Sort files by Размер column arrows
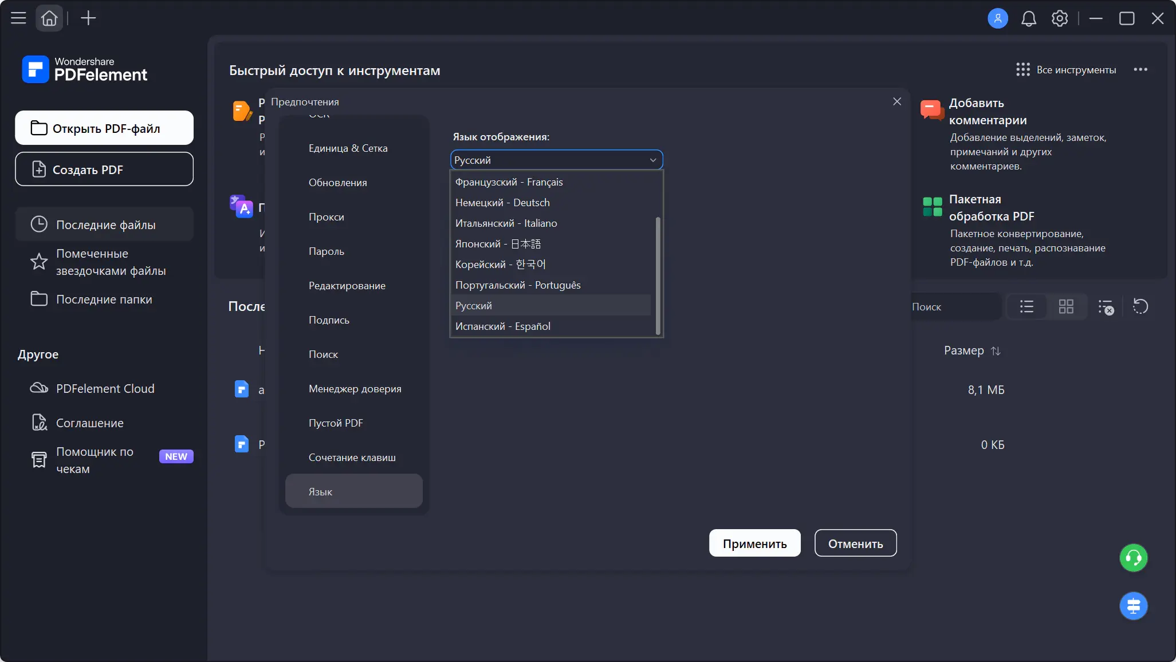Screen dimensions: 1176x662 [x=996, y=351]
